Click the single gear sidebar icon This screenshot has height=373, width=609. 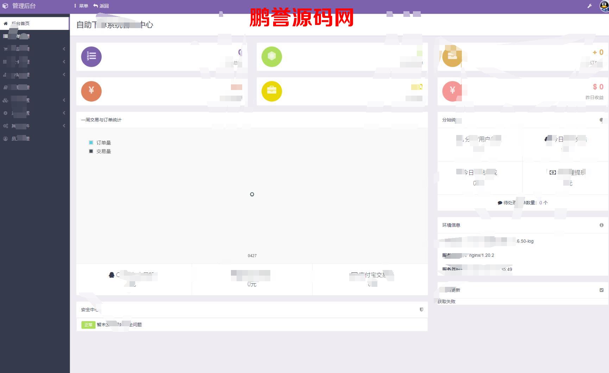point(5,113)
